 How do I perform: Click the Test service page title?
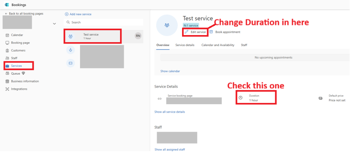click(x=198, y=18)
